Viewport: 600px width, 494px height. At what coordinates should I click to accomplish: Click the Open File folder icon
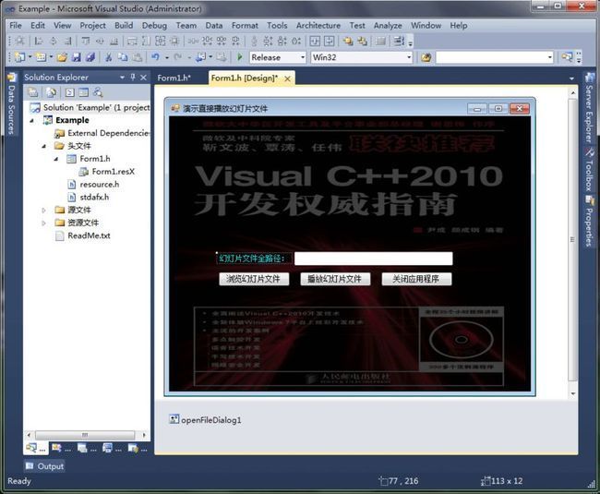[x=62, y=57]
